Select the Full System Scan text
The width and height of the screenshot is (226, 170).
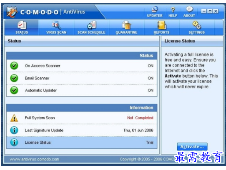tap(40, 118)
